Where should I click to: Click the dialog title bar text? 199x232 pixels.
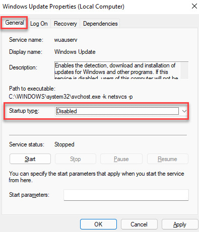coord(63,7)
